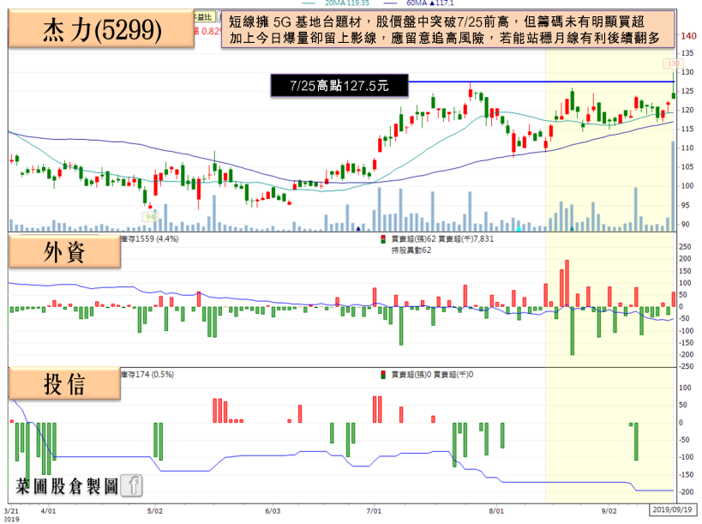Click the 60MA 117.1 legend entry
702x524 pixels.
[x=418, y=3]
